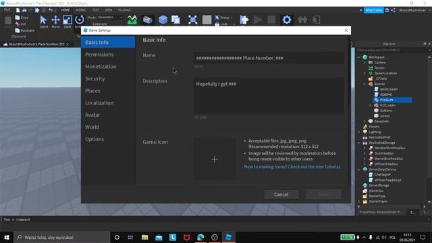Open the Toolbox panel icon
Image resolution: width=432 pixels, height=243 pixels.
point(148,20)
